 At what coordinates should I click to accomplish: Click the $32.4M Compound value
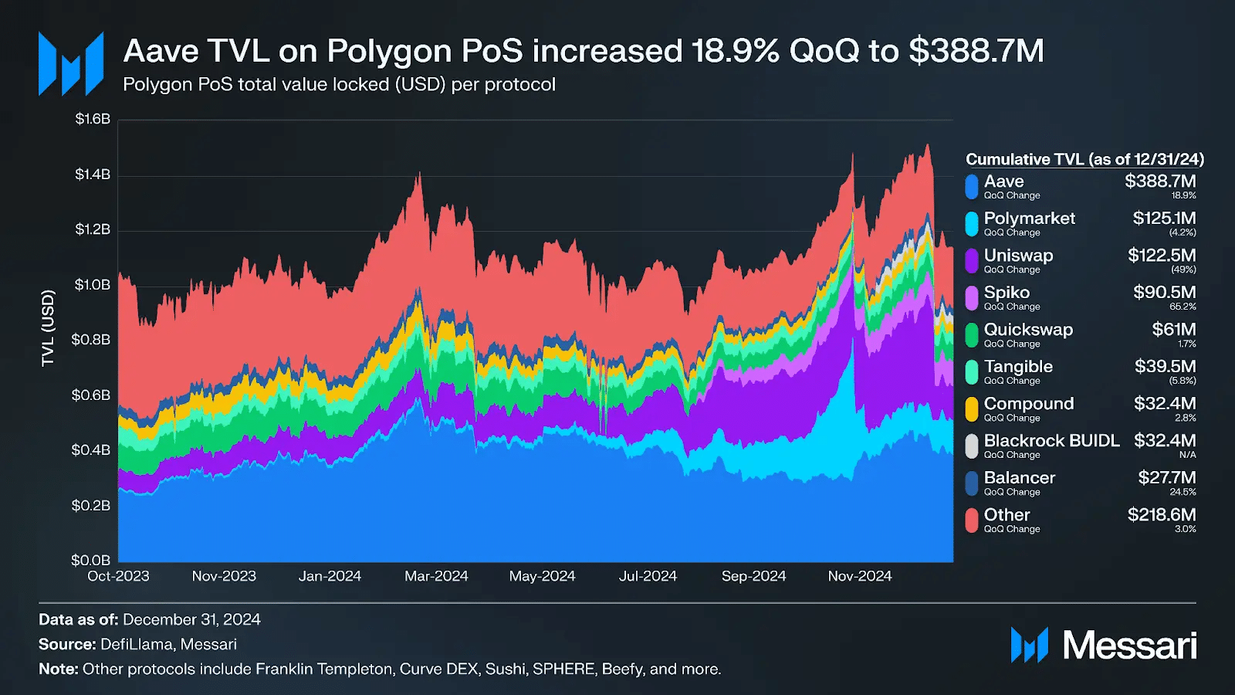coord(1165,404)
